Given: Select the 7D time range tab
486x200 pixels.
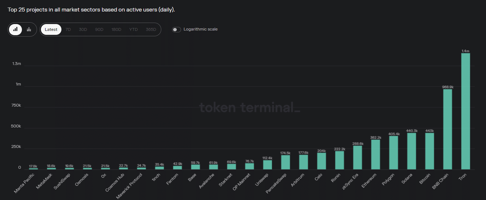Looking at the screenshot, I should click(68, 29).
